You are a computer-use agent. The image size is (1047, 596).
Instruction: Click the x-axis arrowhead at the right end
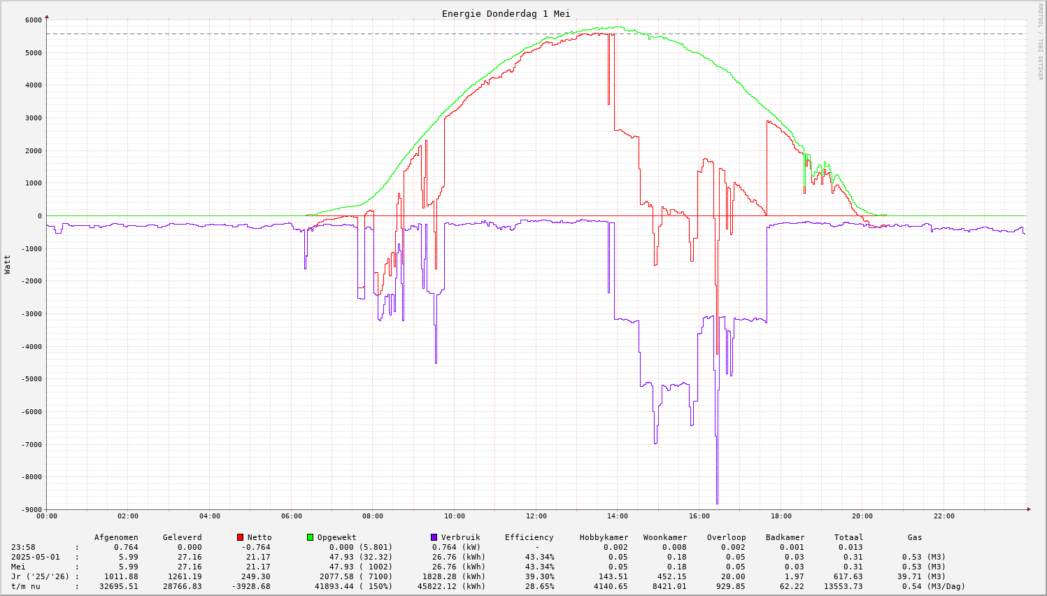pos(1027,509)
